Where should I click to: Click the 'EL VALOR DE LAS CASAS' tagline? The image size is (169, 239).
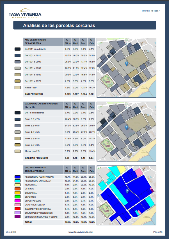(25, 17)
